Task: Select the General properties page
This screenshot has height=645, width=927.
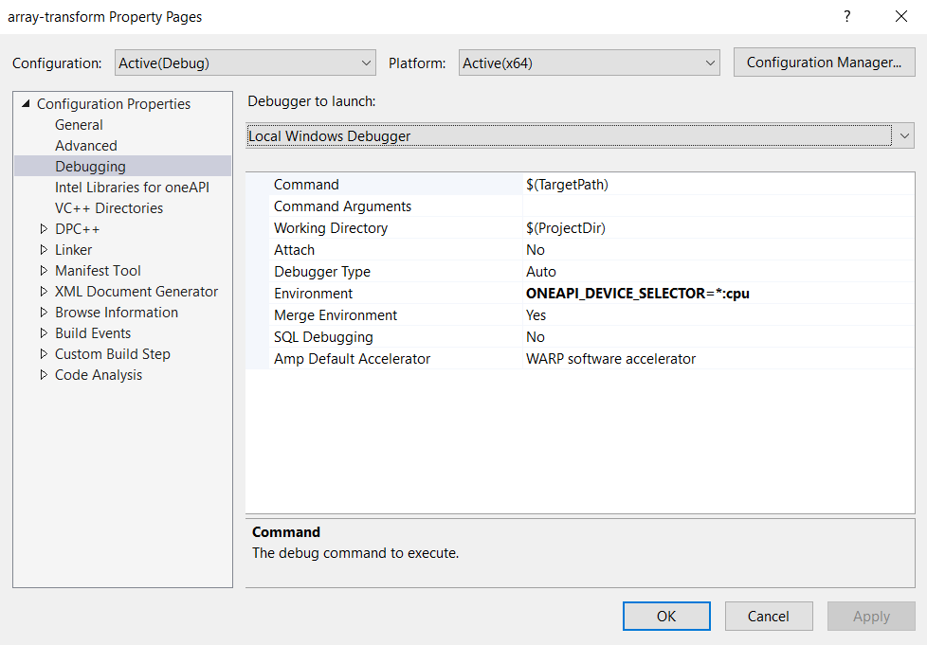Action: 79,124
